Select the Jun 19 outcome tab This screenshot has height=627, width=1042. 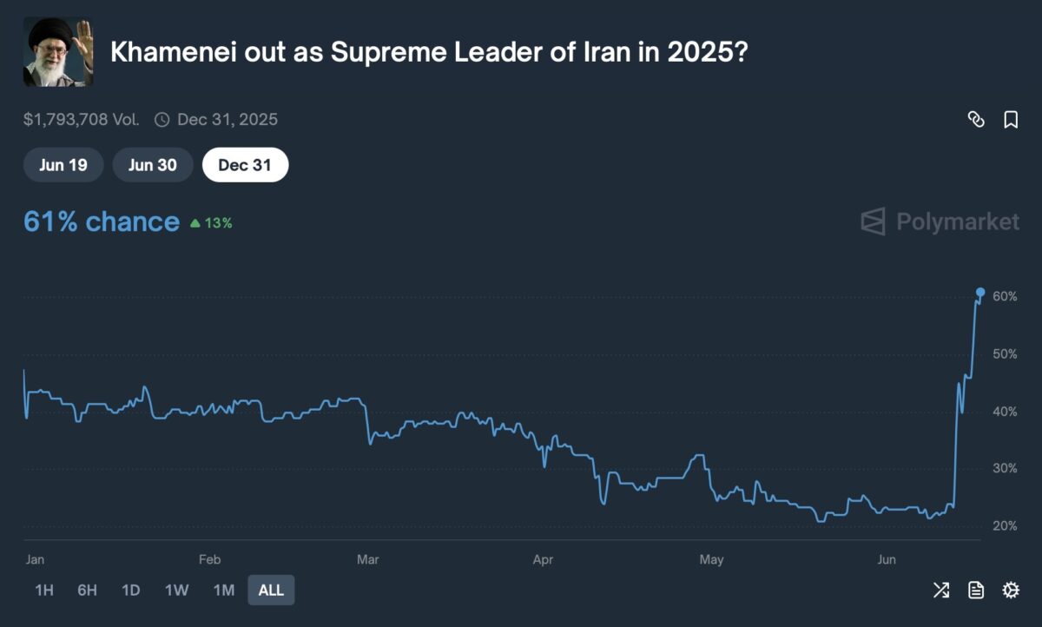tap(63, 164)
